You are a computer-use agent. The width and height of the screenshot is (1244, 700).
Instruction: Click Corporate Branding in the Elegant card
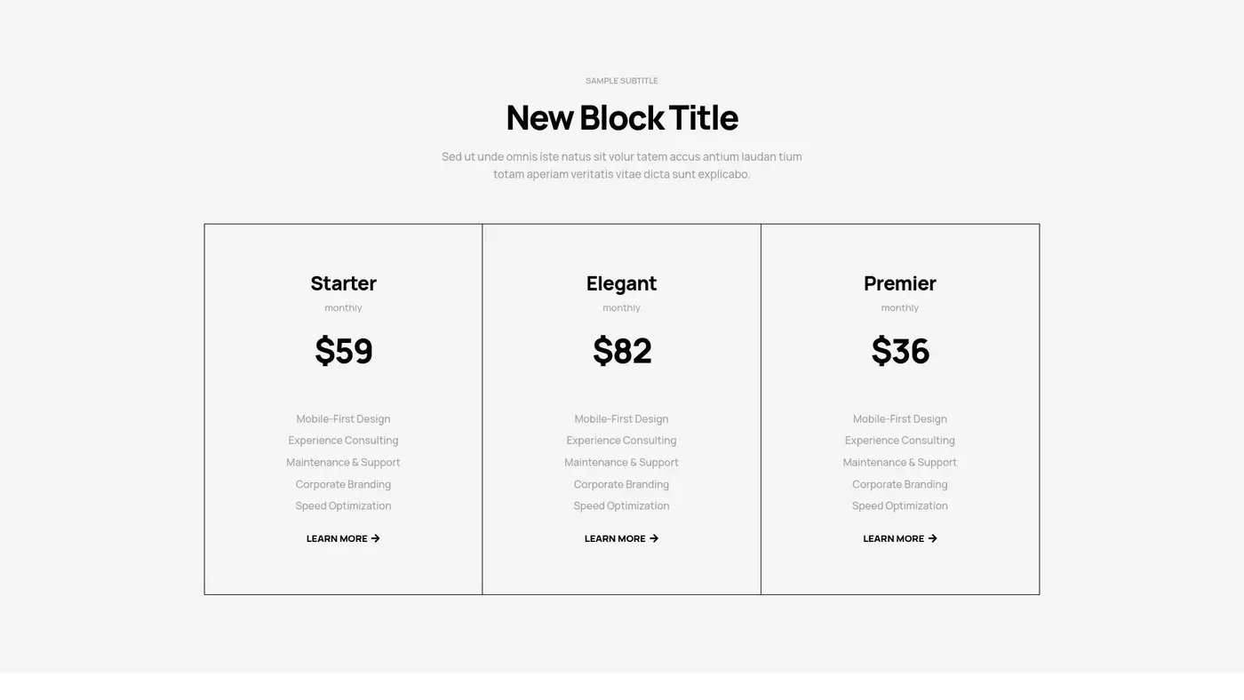[621, 484]
